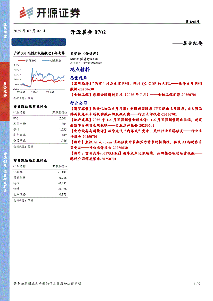This screenshot has height=301, width=213.
Task: Click the 总量视角 section heading
Action: tap(78, 78)
